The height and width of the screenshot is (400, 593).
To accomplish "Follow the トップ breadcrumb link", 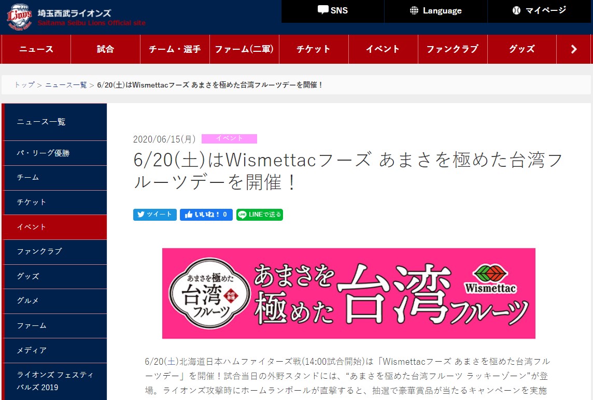I will [x=24, y=85].
